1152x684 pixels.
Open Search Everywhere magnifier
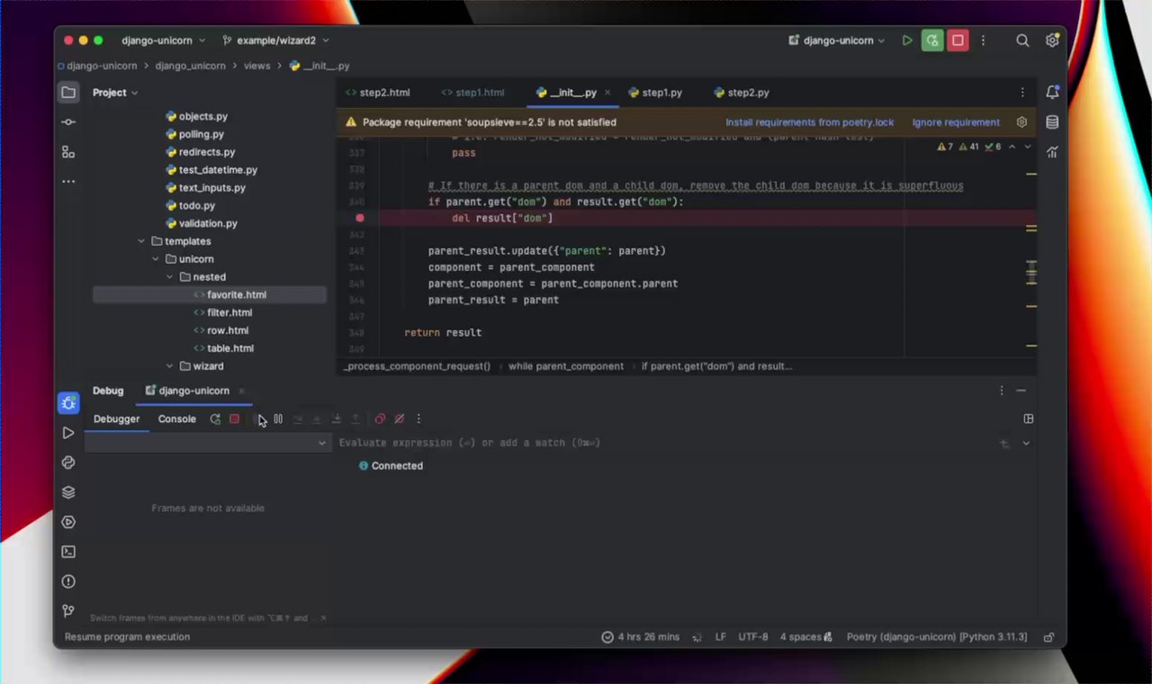tap(1022, 40)
